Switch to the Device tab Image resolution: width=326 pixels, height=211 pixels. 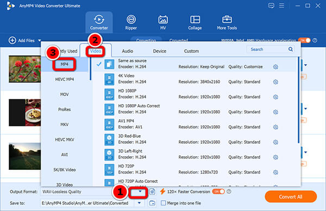point(159,51)
